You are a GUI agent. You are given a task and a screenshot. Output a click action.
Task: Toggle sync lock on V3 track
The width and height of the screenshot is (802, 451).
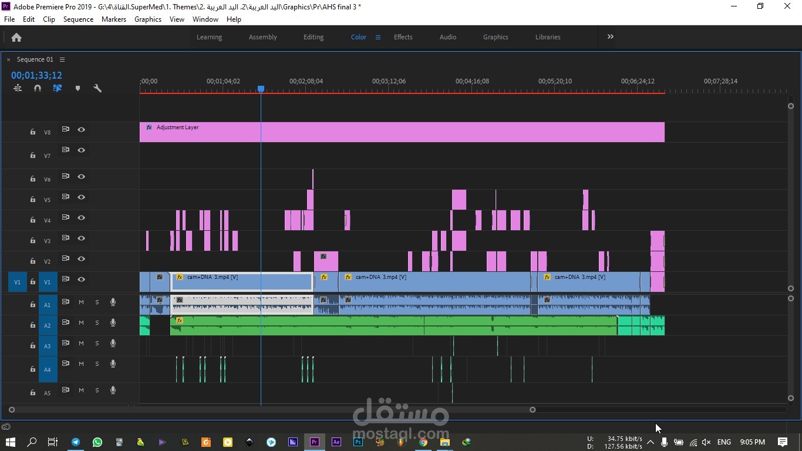(x=66, y=238)
